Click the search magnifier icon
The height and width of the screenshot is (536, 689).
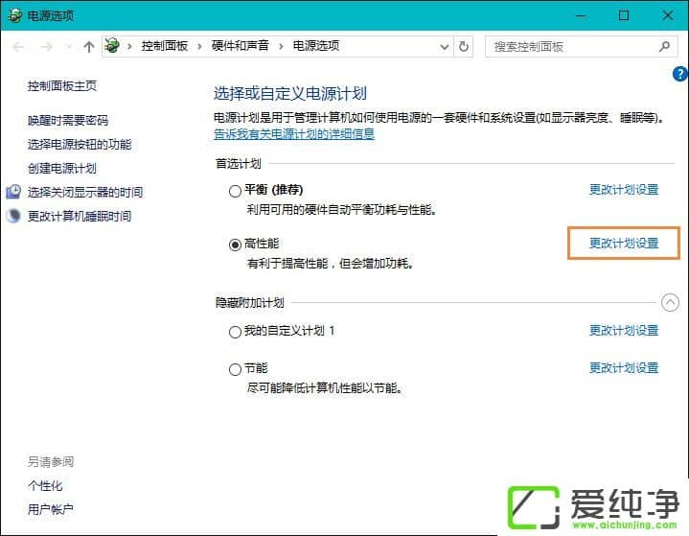(x=664, y=46)
